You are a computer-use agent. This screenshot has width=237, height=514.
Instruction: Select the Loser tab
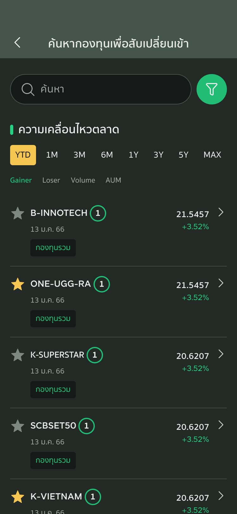pyautogui.click(x=51, y=180)
